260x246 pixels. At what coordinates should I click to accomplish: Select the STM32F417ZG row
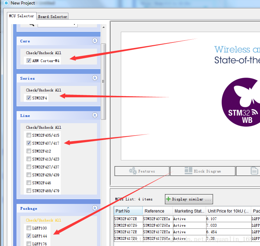click(187, 238)
